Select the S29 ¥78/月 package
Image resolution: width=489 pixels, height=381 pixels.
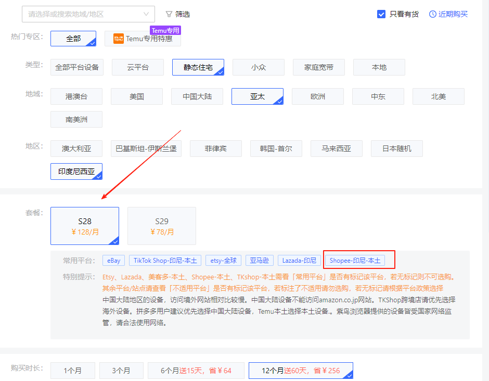tap(162, 226)
